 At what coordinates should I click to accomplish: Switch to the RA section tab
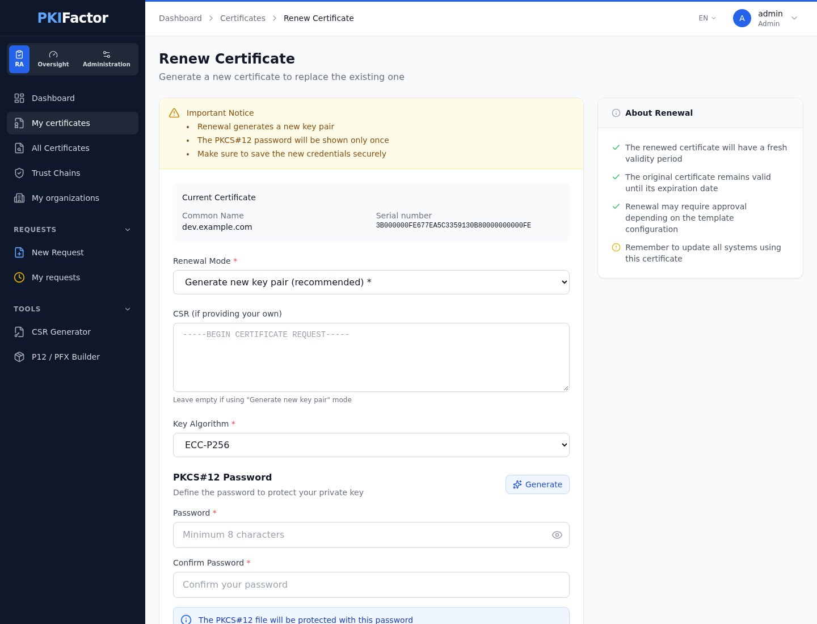pyautogui.click(x=19, y=59)
